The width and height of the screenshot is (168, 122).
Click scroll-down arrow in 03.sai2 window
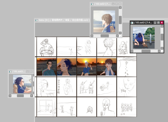tap(162, 48)
